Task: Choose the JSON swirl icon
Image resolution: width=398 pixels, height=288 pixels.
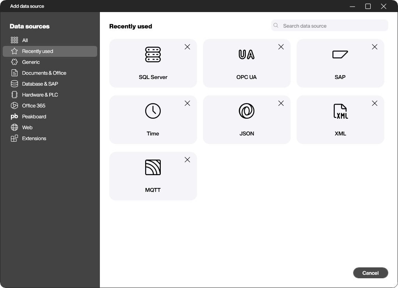Action: (247, 111)
